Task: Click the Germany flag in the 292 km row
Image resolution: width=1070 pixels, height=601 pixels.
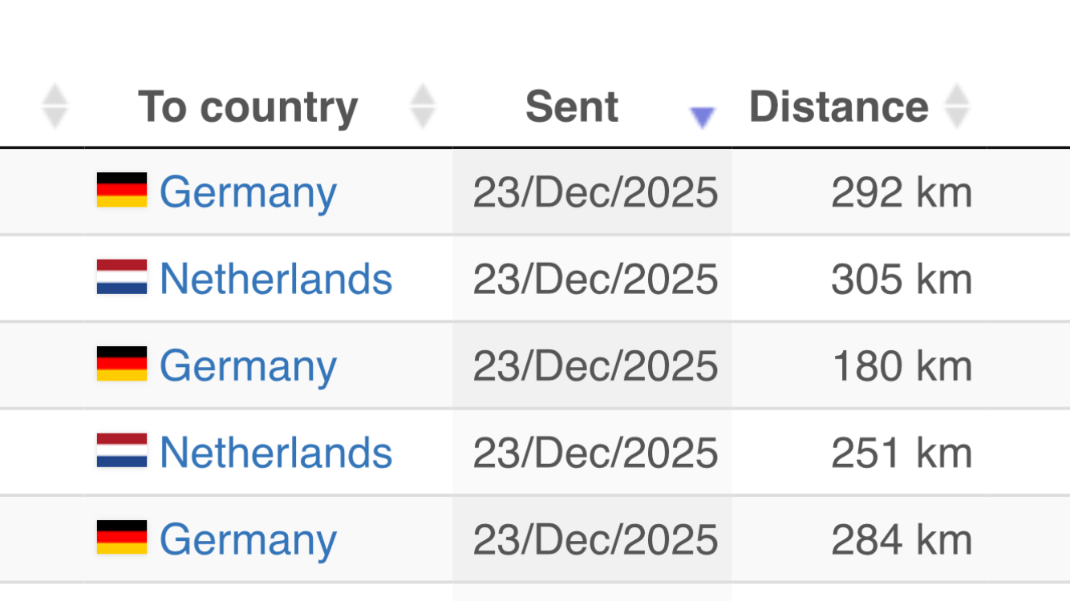Action: tap(122, 191)
